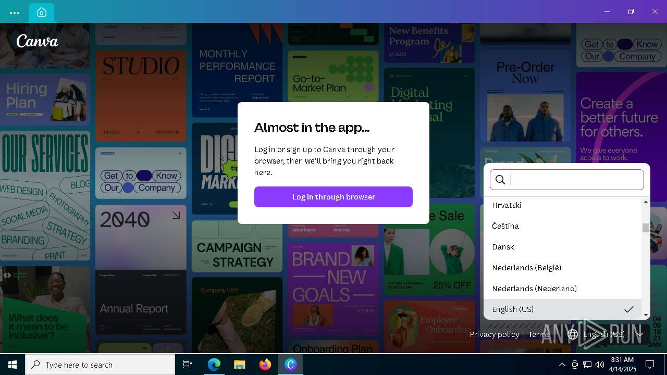Show hidden system tray icons
The height and width of the screenshot is (375, 667).
pos(562,365)
